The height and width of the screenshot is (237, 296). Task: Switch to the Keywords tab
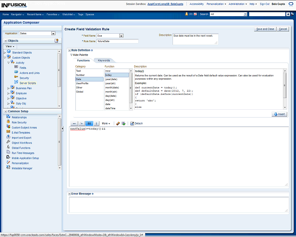coord(104,61)
